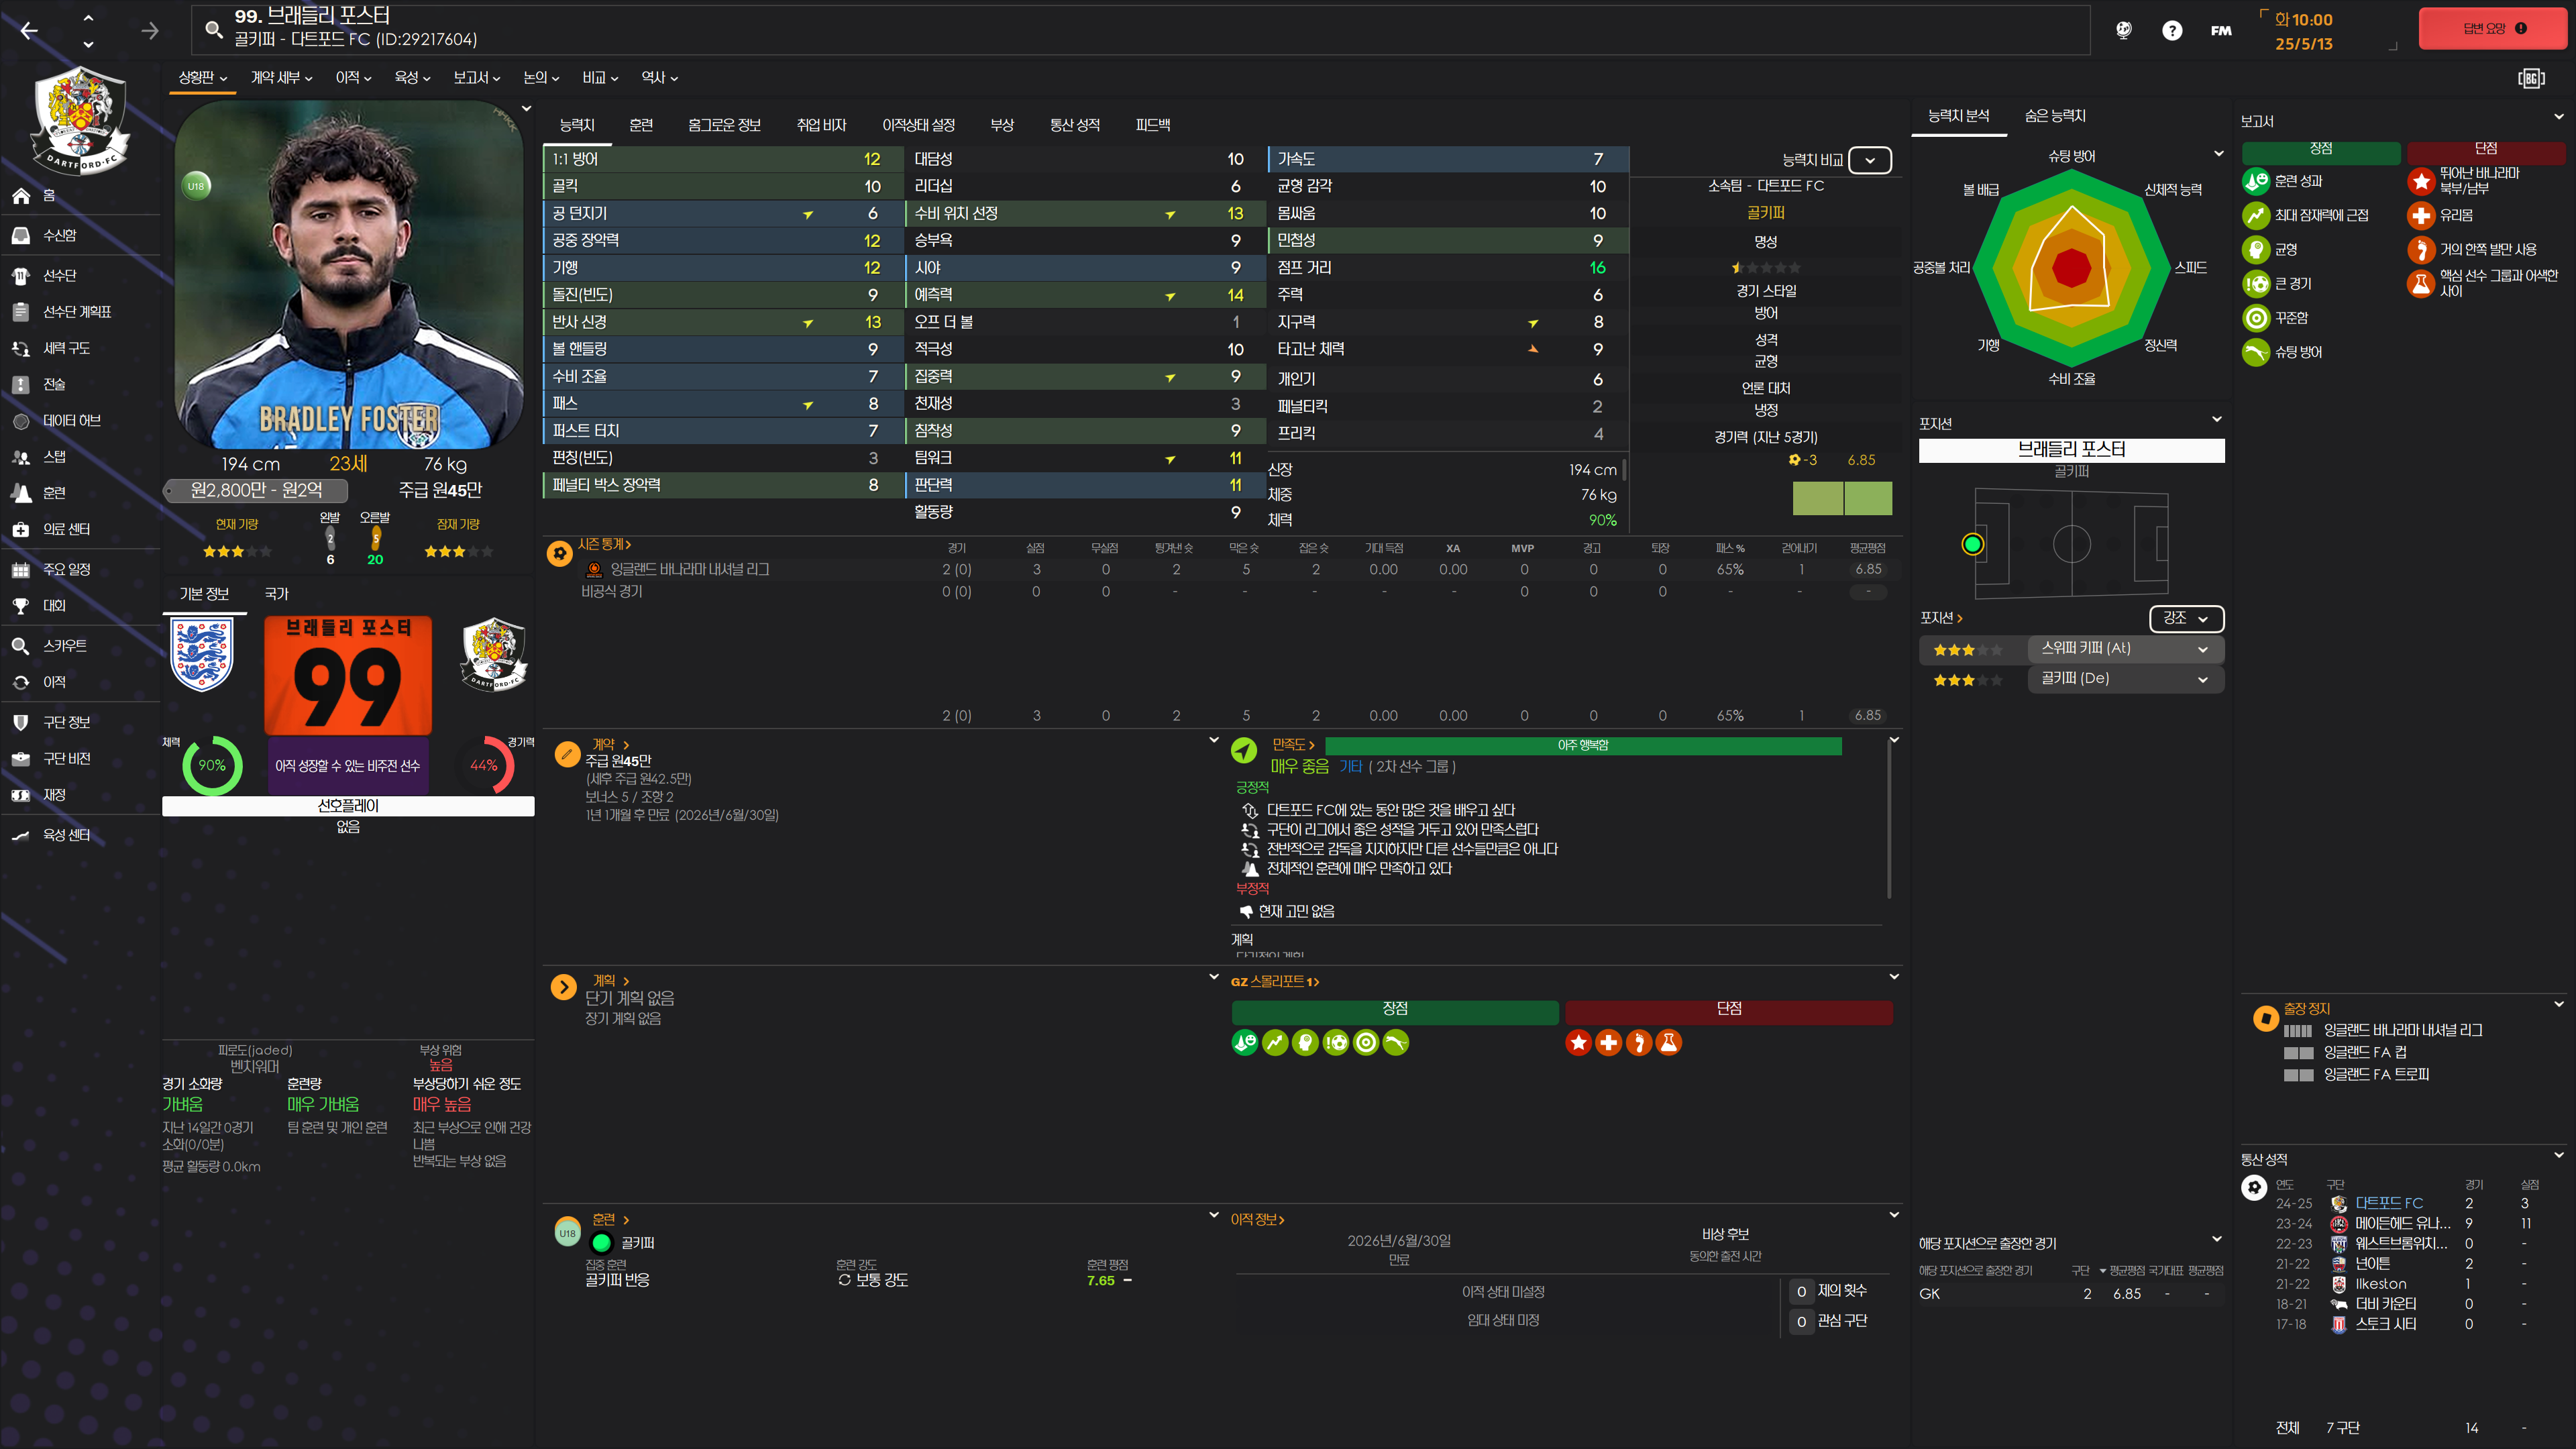
Task: Open 전술 tactics in sidebar
Action: [54, 384]
